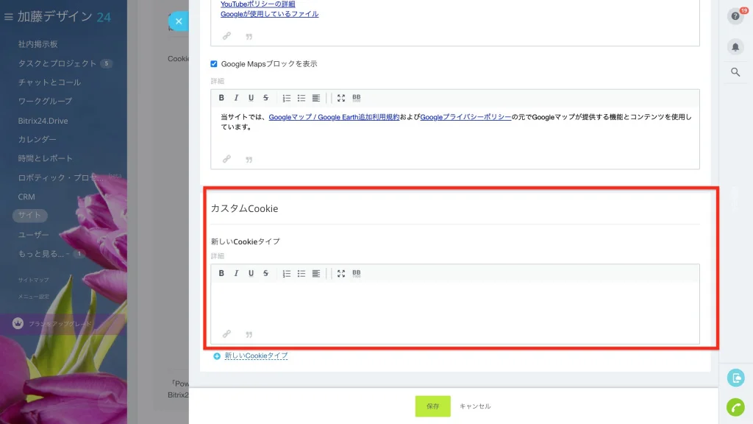Image resolution: width=753 pixels, height=424 pixels.
Task: Open fullscreen mode in the custom Cookie editor
Action: click(341, 273)
